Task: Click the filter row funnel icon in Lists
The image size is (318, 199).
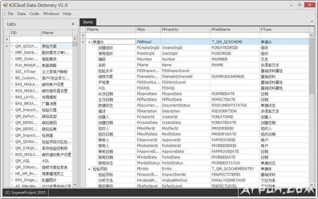Action: tap(7, 39)
